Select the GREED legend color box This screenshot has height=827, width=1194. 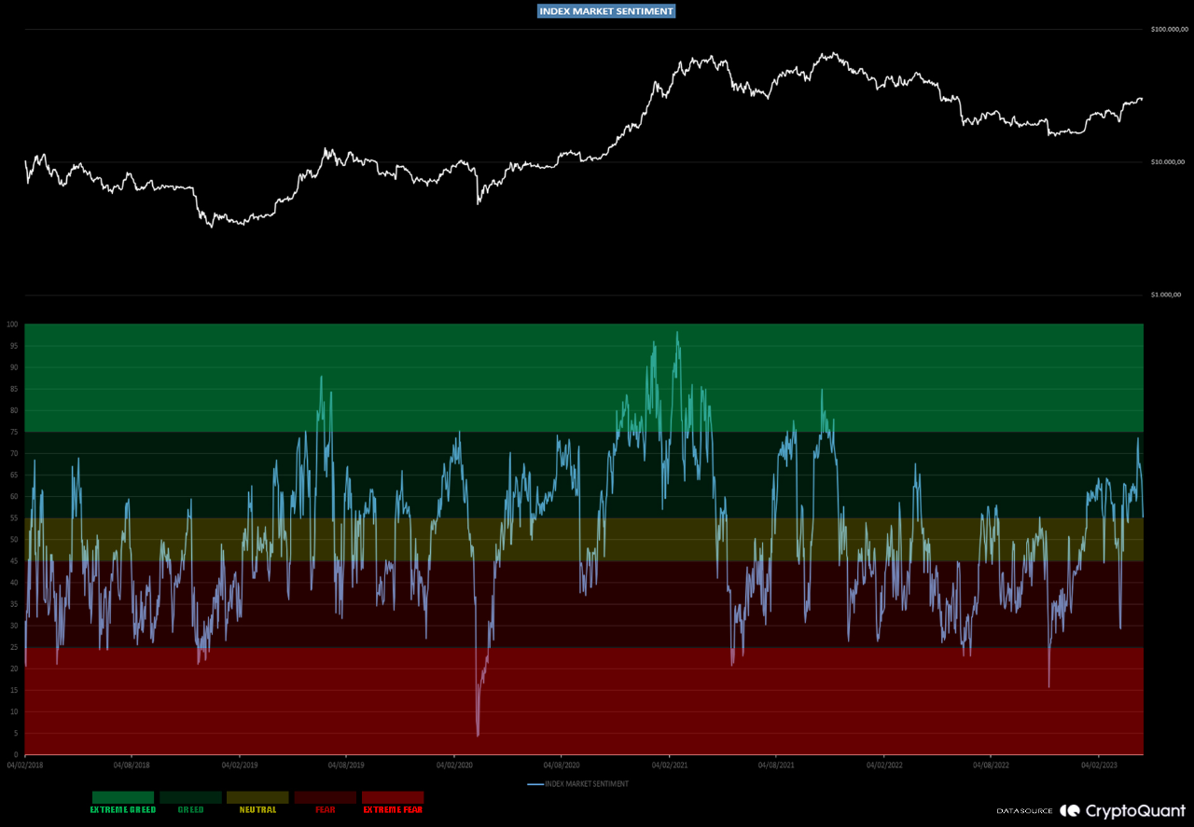point(190,797)
